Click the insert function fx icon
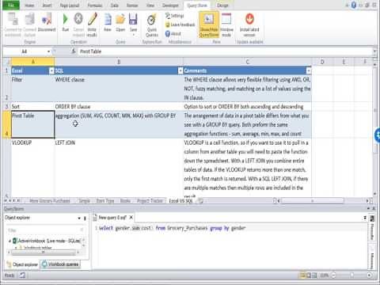This screenshot has height=285, width=380. [74, 51]
